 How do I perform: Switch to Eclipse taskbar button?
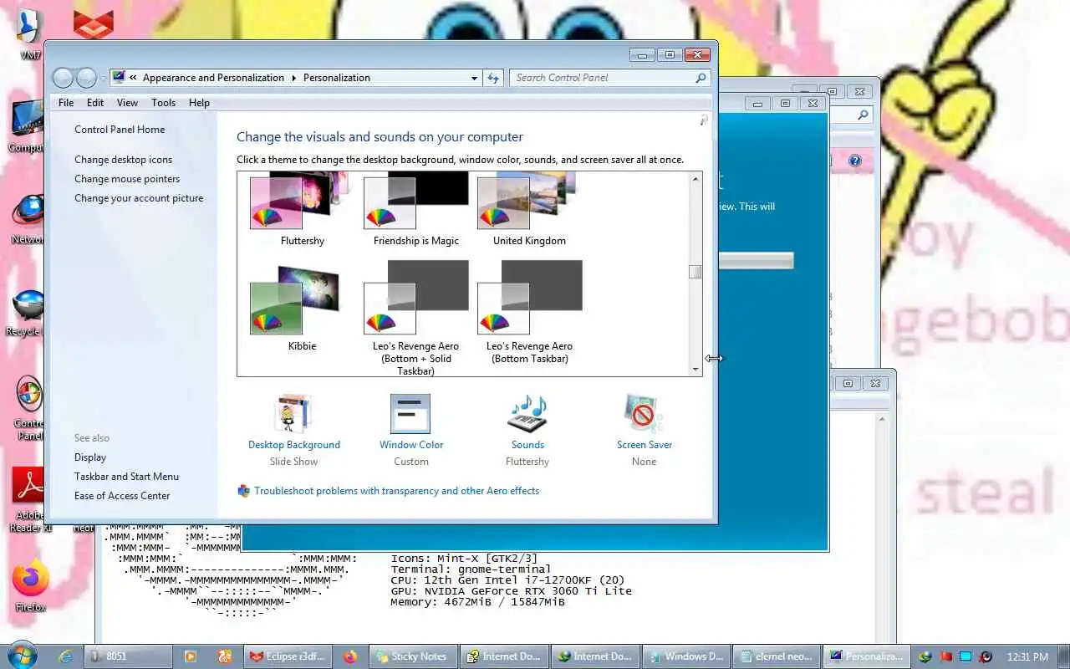[288, 656]
